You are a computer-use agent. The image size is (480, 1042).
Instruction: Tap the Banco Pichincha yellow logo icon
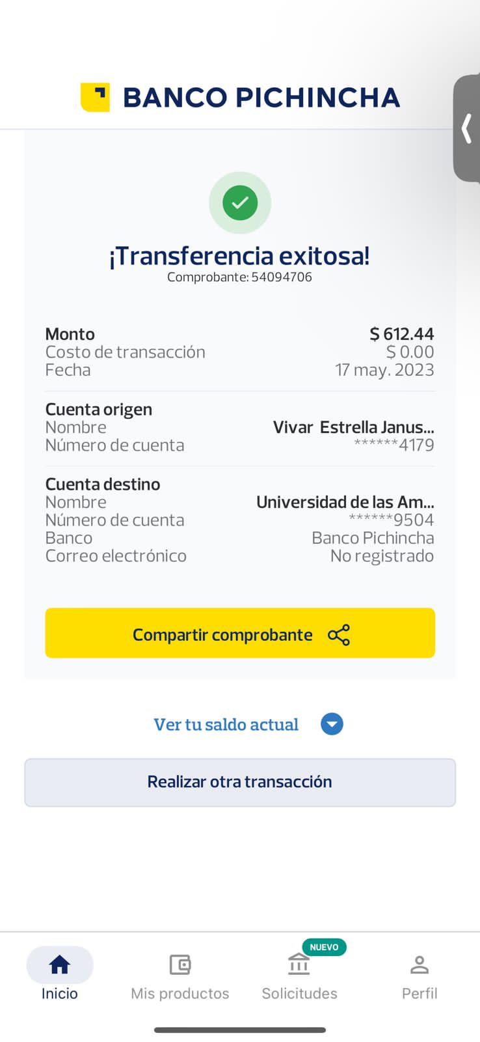click(95, 98)
